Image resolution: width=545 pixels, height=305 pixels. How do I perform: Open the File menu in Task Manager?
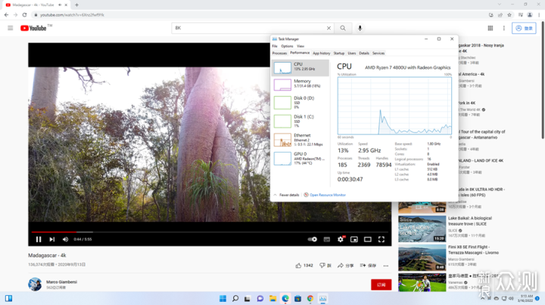tap(275, 46)
